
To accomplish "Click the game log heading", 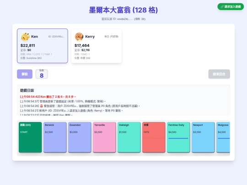I will pyautogui.click(x=27, y=90).
